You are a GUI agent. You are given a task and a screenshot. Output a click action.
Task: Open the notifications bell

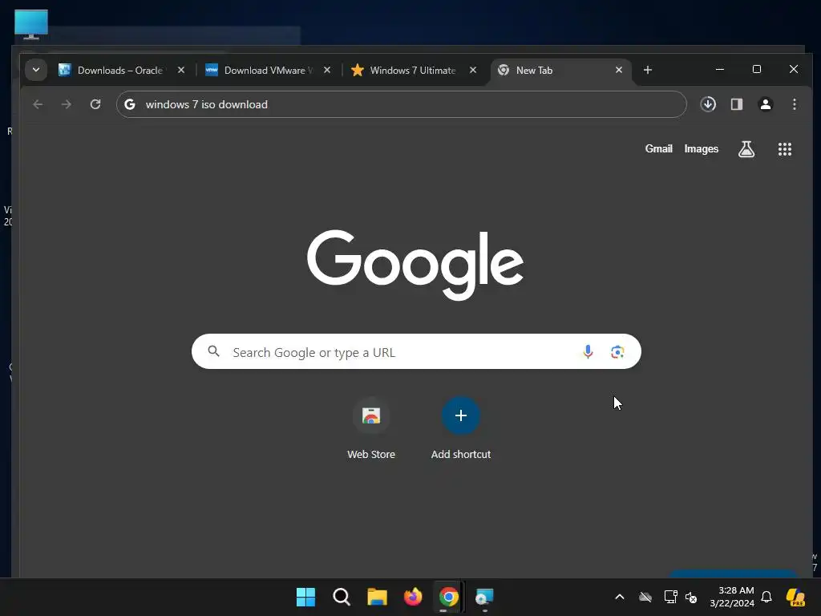(766, 597)
